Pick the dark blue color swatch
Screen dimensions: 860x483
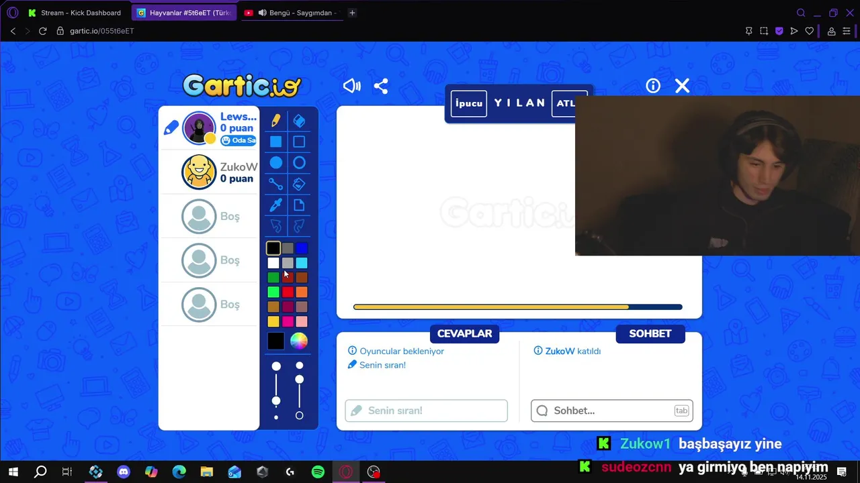[302, 248]
